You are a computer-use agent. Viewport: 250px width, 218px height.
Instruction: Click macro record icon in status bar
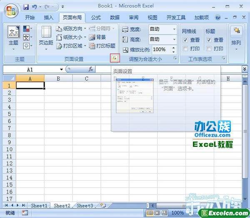point(25,213)
